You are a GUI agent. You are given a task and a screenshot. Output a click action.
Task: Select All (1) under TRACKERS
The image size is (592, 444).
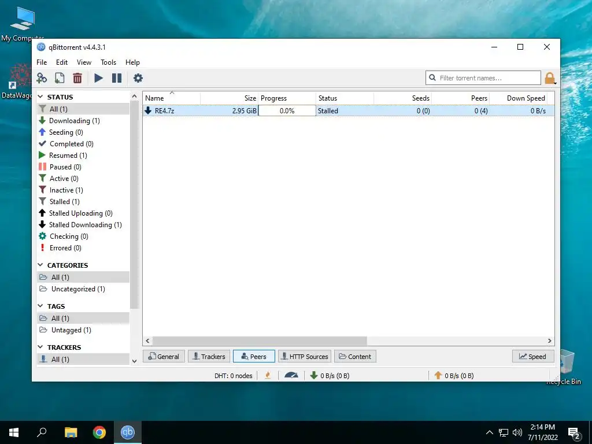click(83, 360)
